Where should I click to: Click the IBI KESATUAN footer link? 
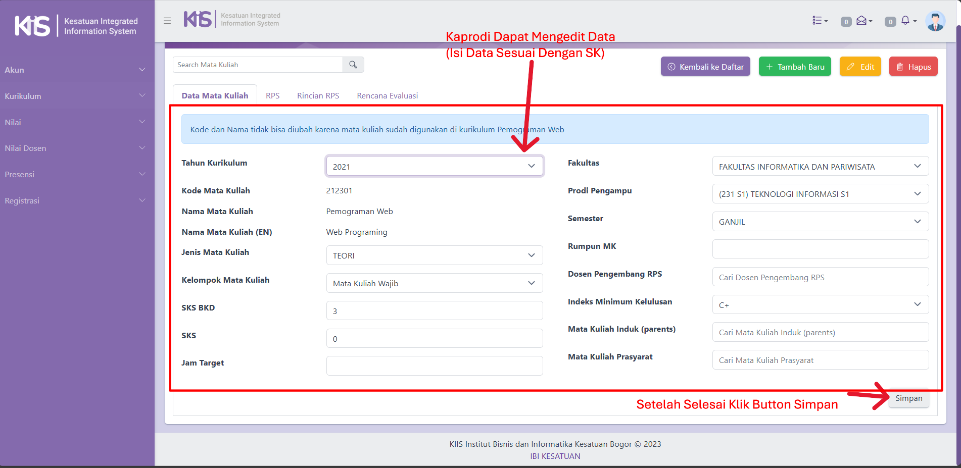[x=555, y=456]
